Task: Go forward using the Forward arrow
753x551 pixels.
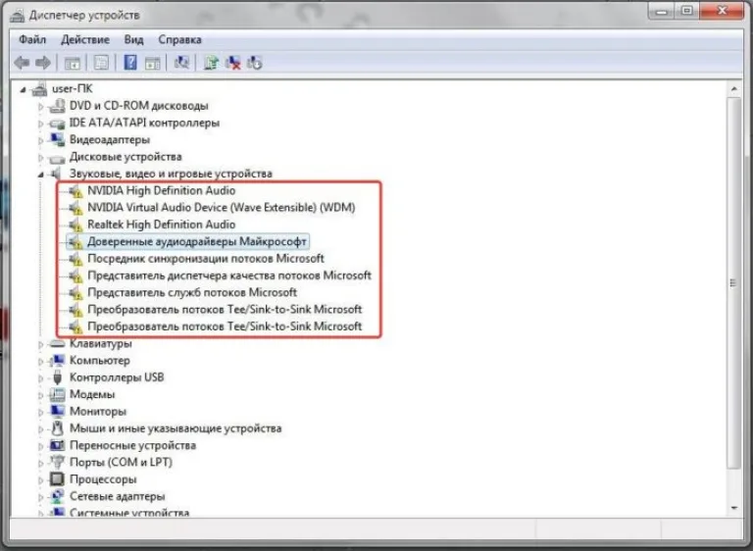Action: point(43,63)
